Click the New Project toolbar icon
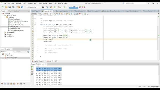160x90 pixels. pos(6,7)
